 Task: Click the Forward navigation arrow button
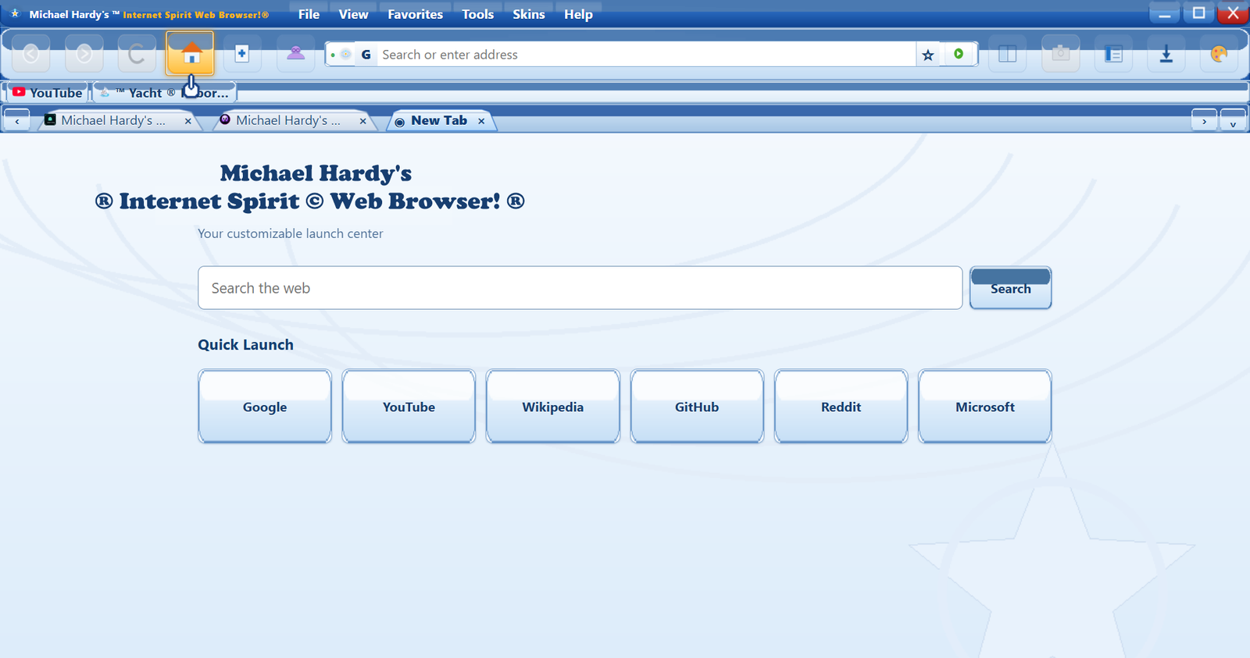(x=84, y=54)
